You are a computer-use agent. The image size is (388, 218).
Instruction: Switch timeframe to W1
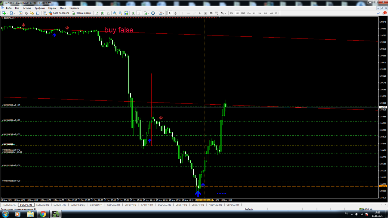coord(271,13)
